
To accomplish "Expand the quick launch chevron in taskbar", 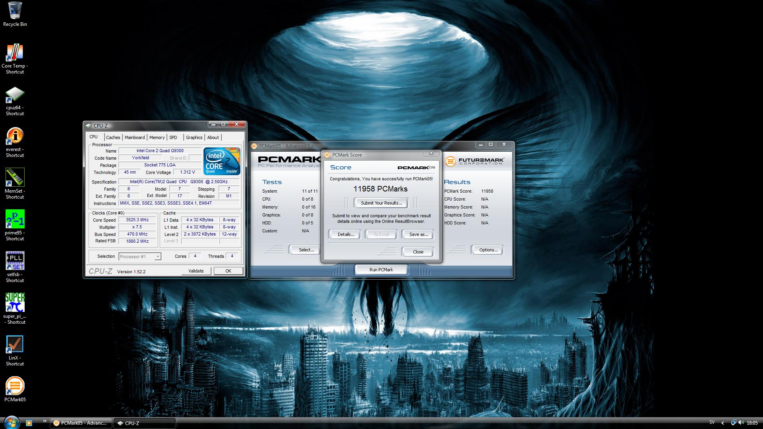I will 45,421.
